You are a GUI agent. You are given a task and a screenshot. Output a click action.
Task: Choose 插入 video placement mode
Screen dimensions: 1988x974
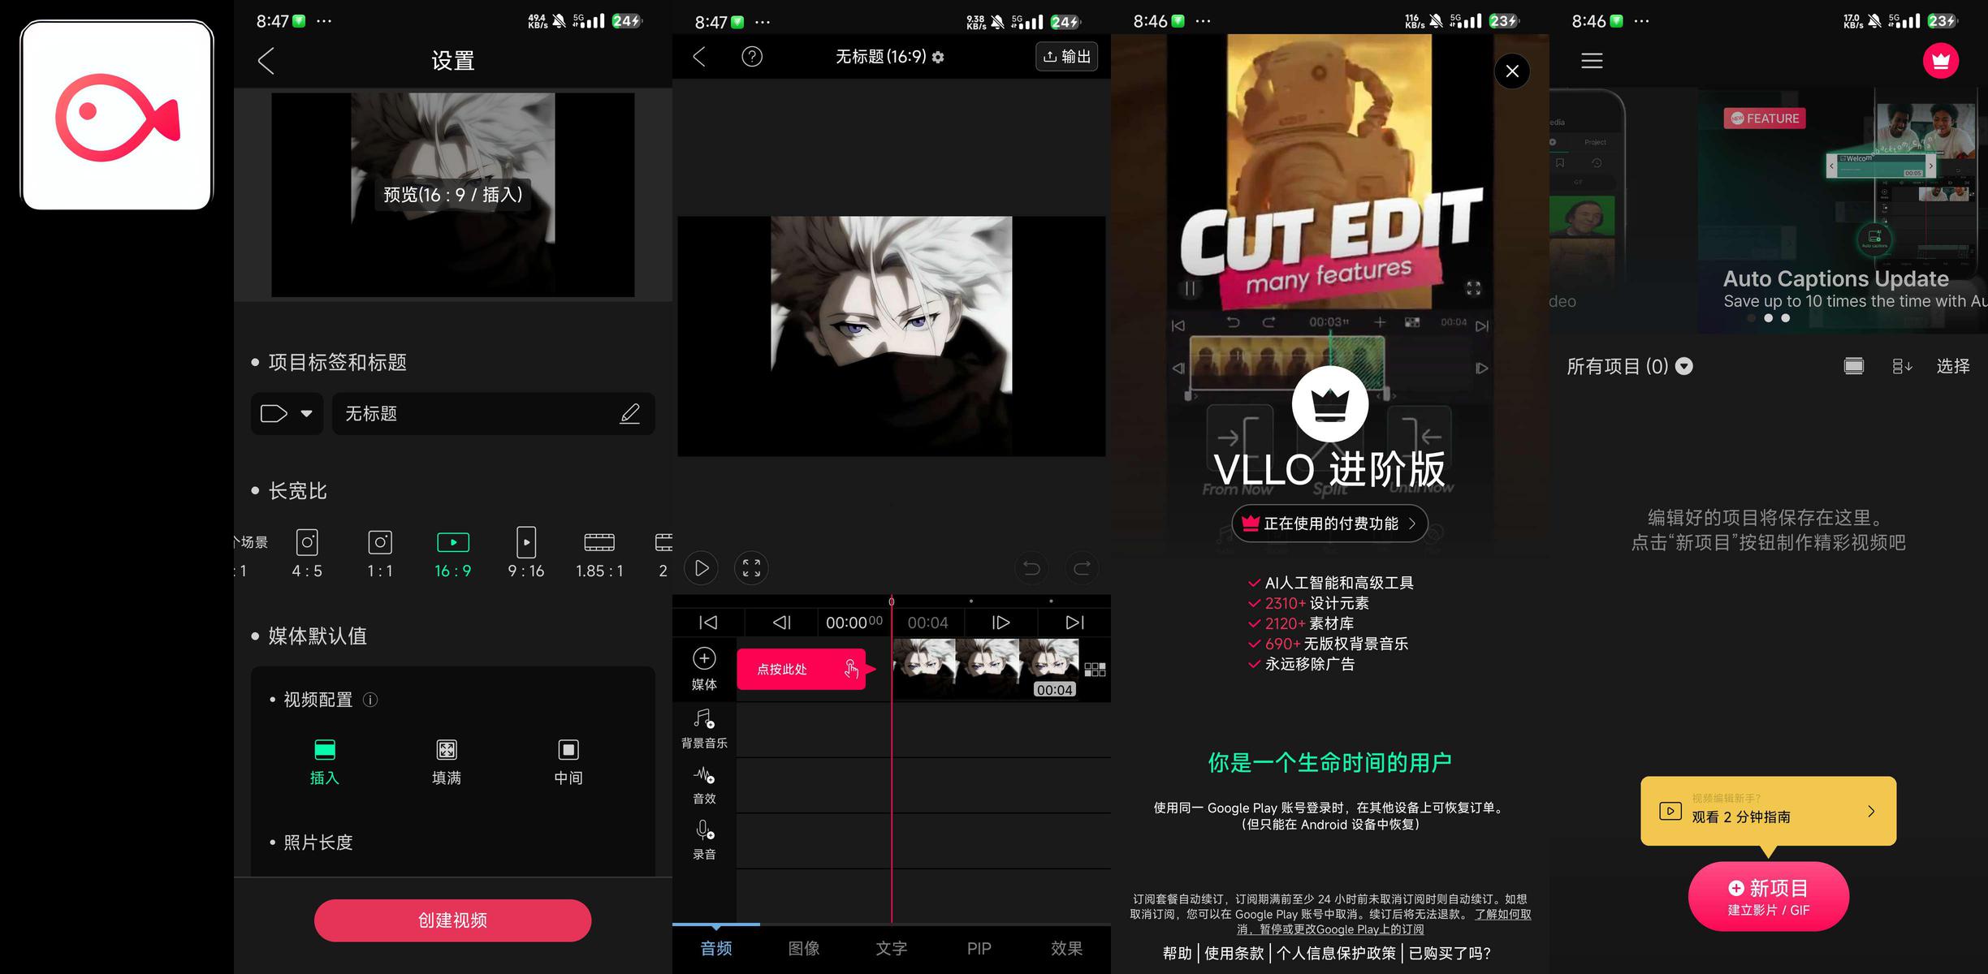click(x=325, y=761)
